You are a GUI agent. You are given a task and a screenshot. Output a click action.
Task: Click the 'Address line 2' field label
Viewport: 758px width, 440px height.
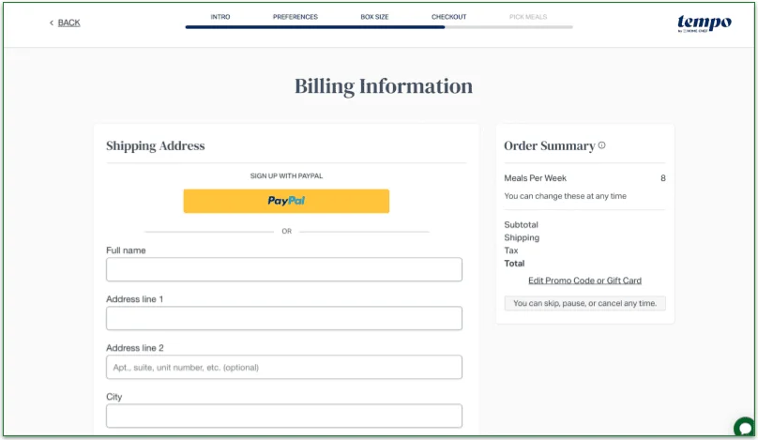pyautogui.click(x=135, y=348)
